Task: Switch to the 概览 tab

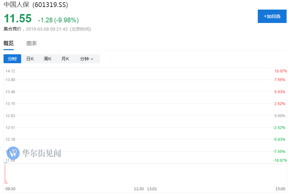Action: click(x=9, y=43)
